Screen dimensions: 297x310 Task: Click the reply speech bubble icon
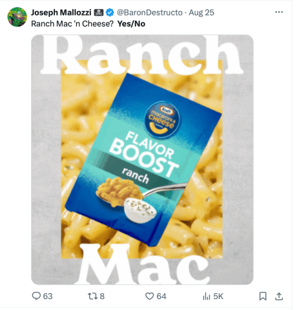pos(36,296)
